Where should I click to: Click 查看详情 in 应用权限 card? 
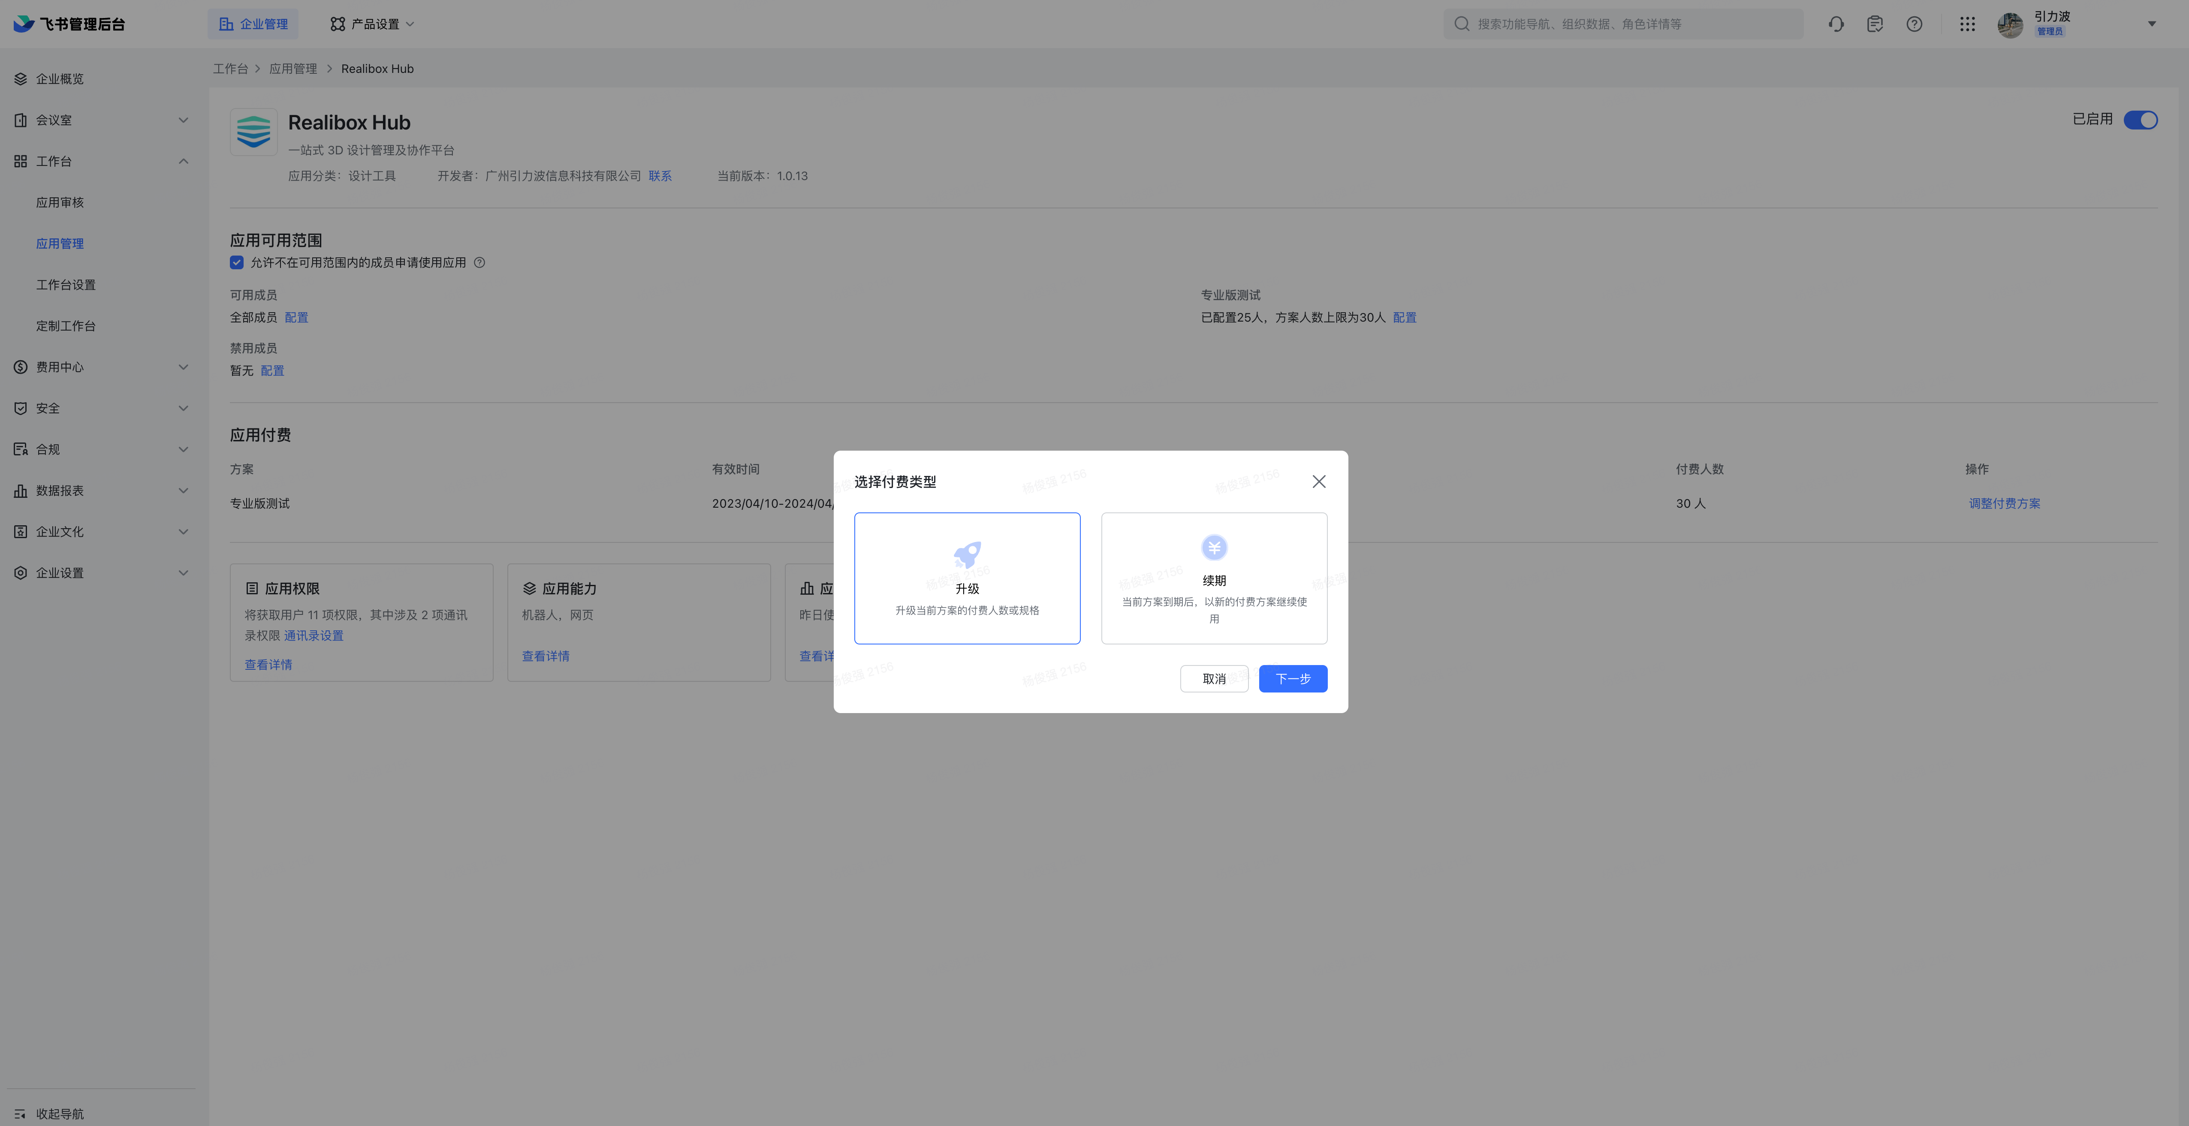click(268, 665)
